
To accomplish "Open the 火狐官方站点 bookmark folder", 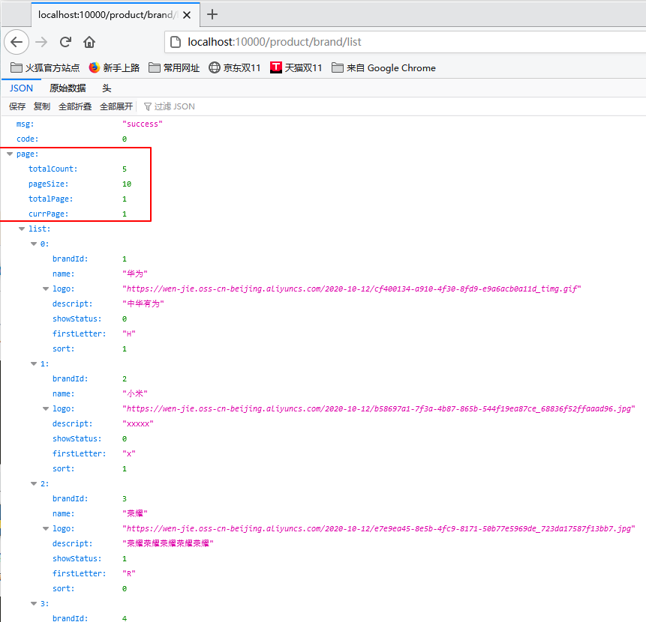I will point(44,68).
